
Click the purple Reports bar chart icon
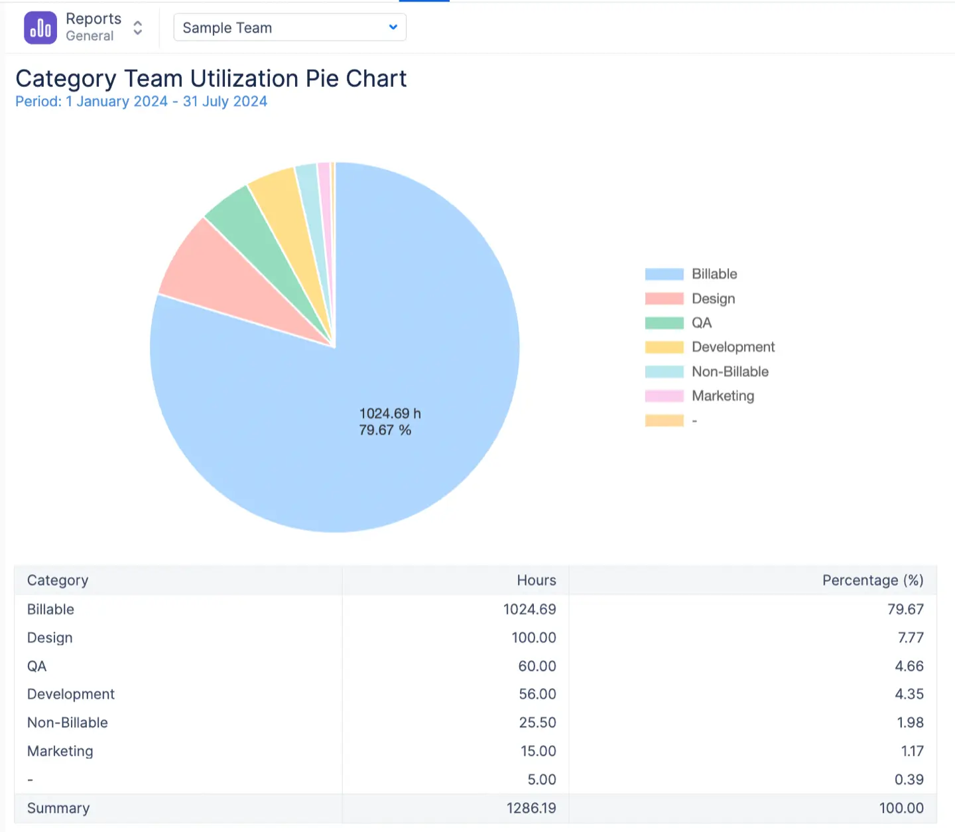coord(40,28)
